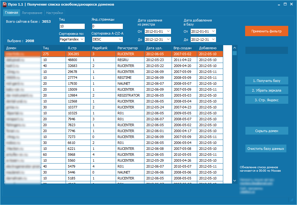Switch to the Главная tab
This screenshot has width=297, height=205.
point(11,13)
